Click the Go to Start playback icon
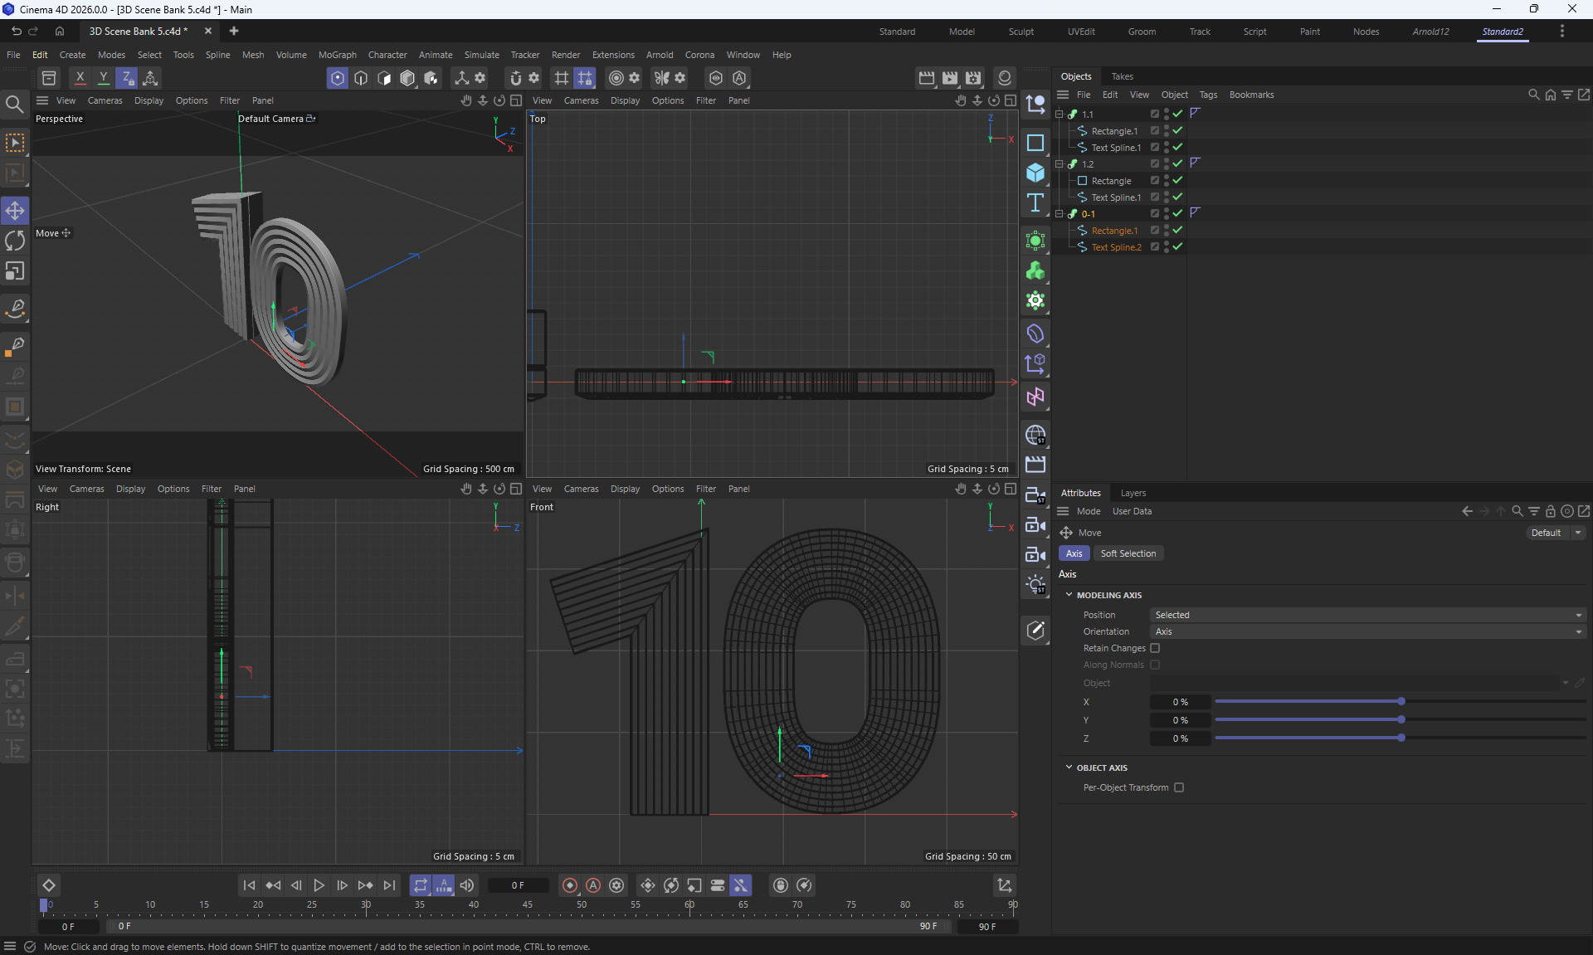1593x955 pixels. (x=249, y=885)
